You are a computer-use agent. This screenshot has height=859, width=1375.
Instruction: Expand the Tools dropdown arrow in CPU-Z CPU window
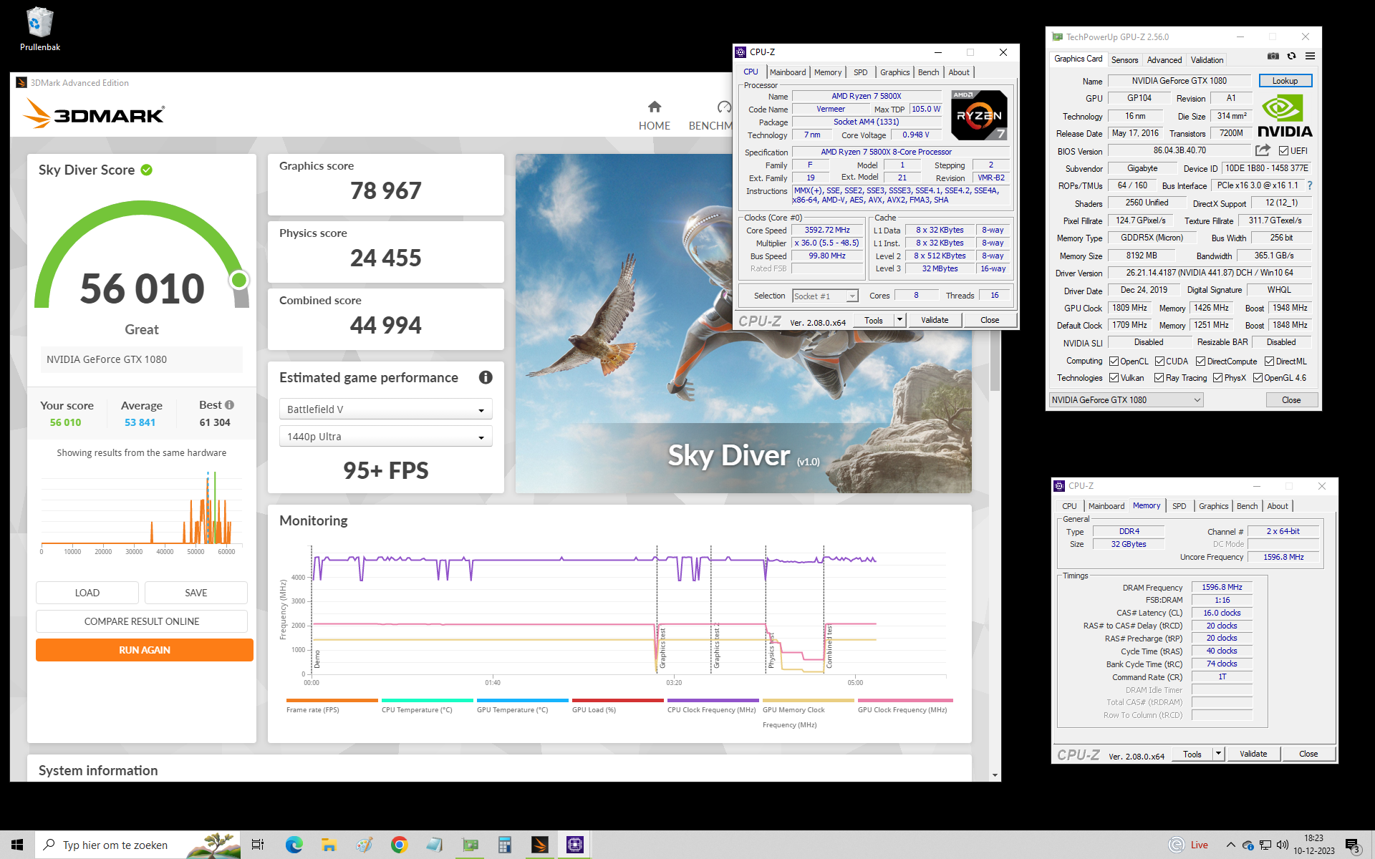[x=900, y=320]
